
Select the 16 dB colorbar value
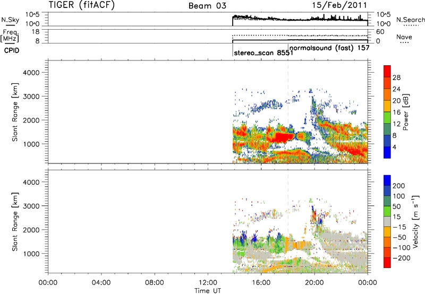point(396,113)
